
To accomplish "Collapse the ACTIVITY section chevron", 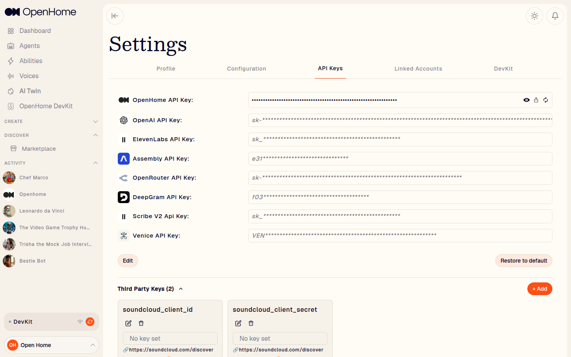I will click(95, 163).
